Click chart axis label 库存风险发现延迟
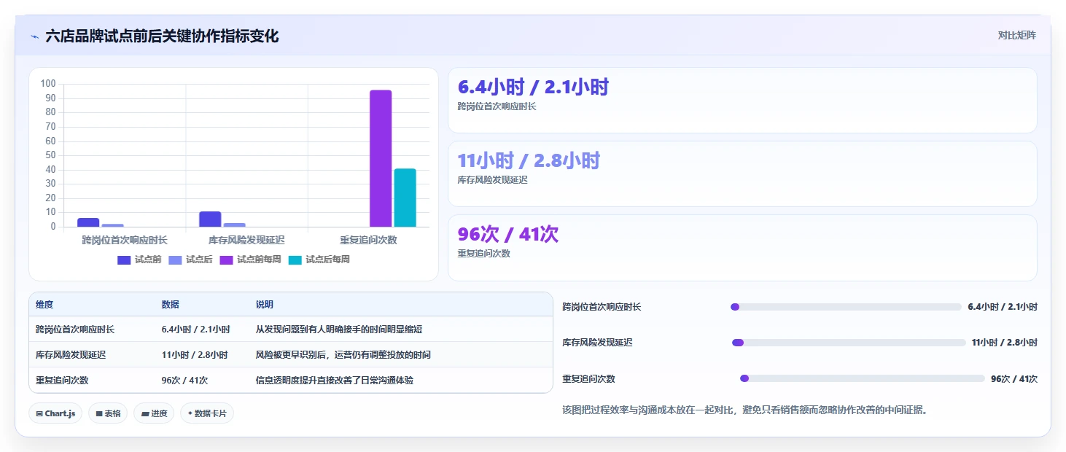 (x=246, y=240)
